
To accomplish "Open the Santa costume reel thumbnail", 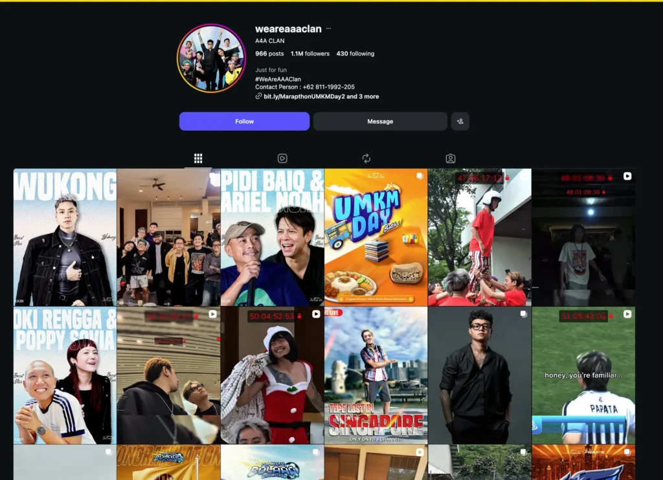I will coord(272,376).
